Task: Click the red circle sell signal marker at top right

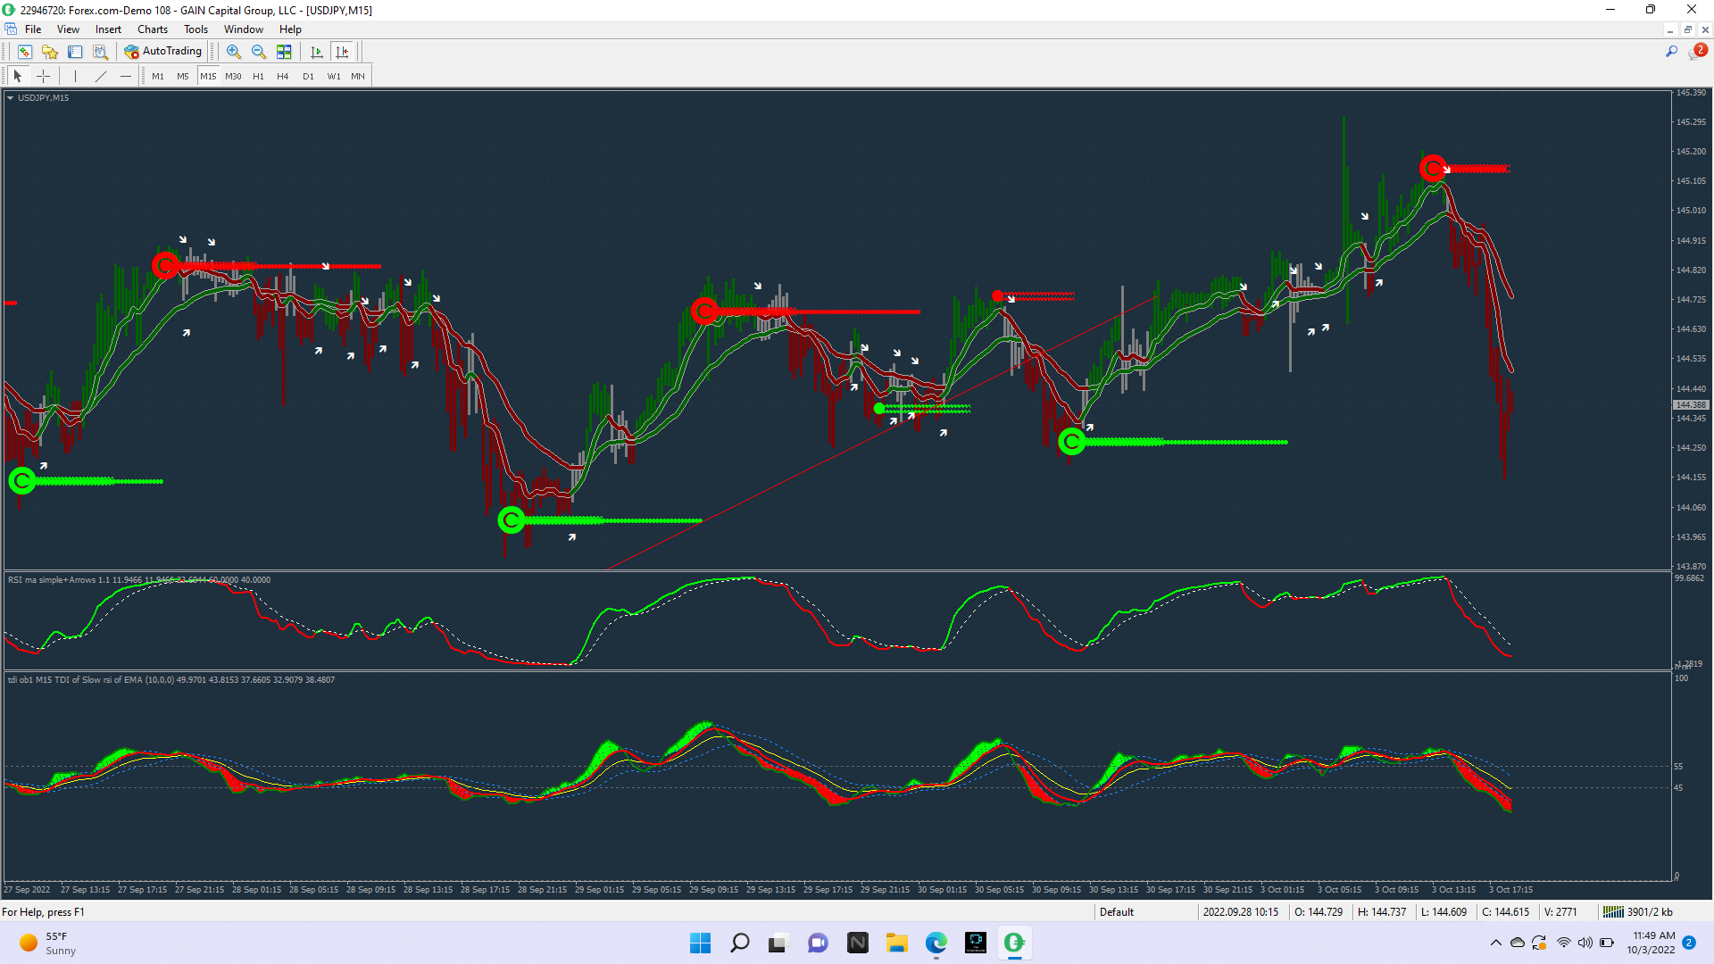Action: (x=1433, y=168)
